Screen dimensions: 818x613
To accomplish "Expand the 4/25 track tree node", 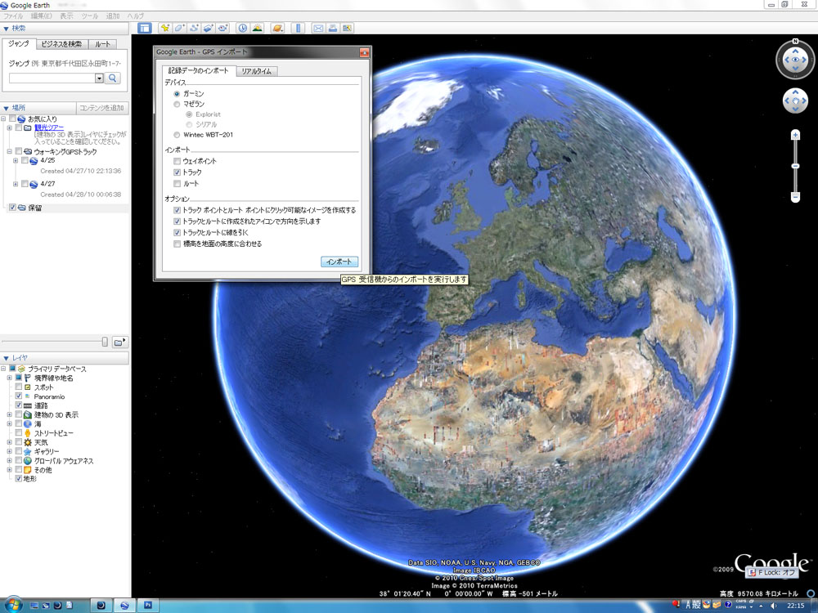I will [x=15, y=160].
